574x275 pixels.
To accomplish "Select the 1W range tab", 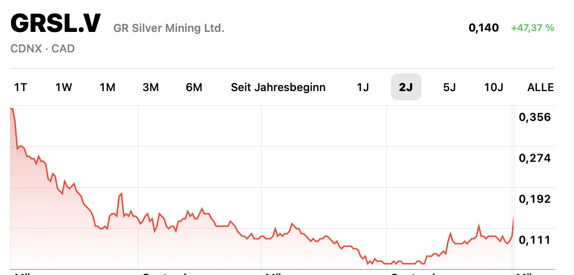I will click(x=63, y=87).
